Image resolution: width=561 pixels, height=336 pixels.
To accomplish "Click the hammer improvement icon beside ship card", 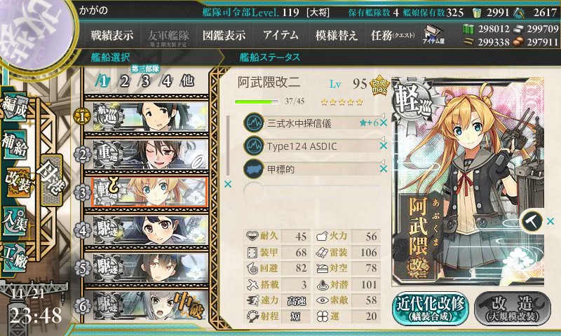I will 532,221.
